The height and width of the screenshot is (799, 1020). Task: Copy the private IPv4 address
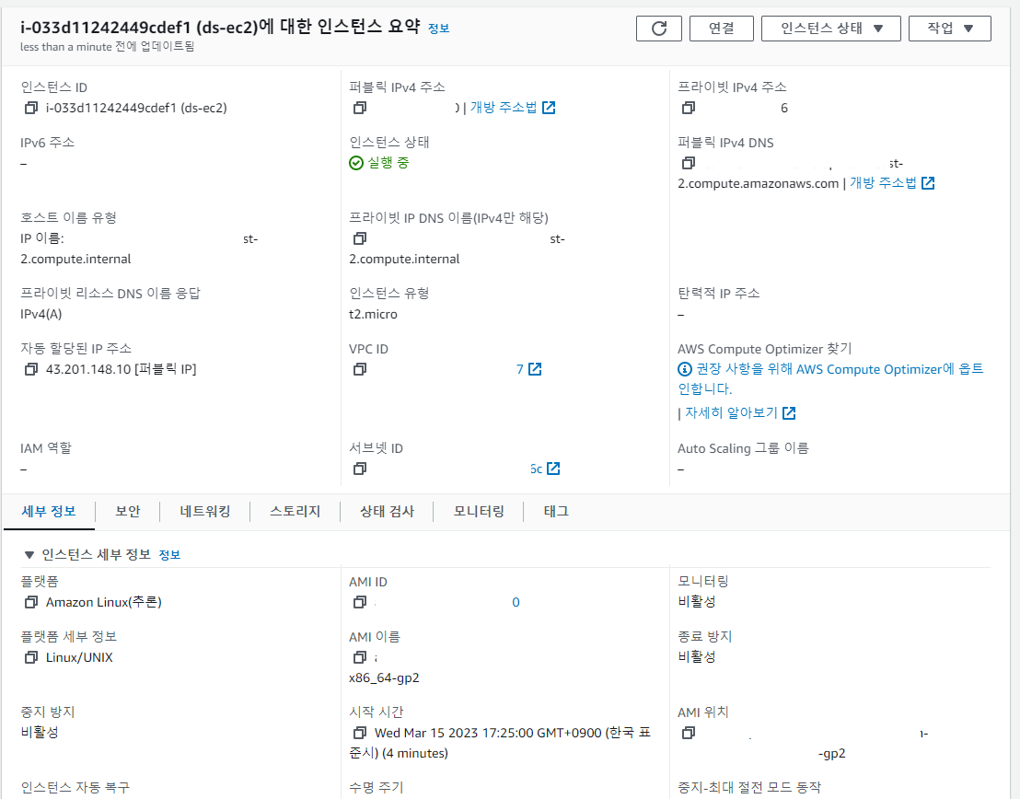(x=689, y=108)
